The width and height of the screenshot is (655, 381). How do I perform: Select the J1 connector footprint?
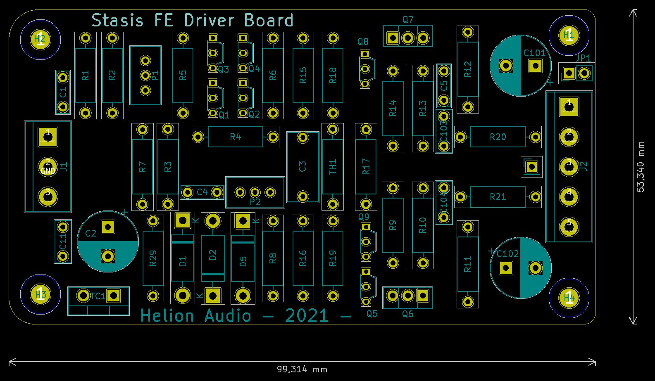[48, 167]
